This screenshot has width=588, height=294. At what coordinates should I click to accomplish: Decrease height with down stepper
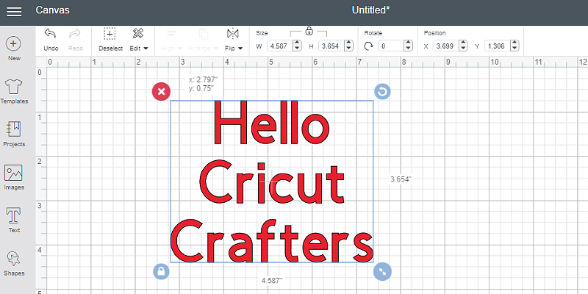348,49
